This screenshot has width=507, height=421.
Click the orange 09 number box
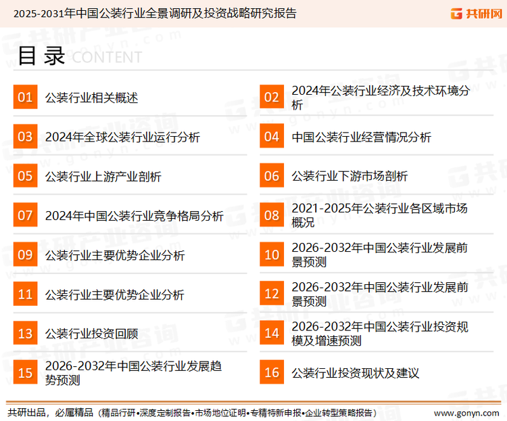[x=25, y=254]
